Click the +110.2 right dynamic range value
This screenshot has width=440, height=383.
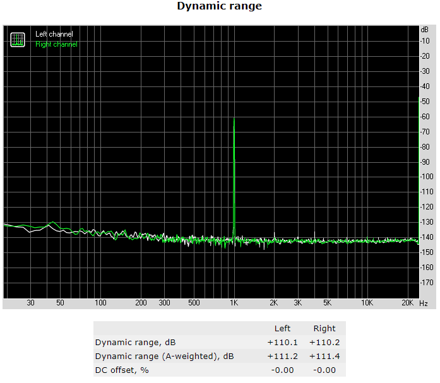[x=324, y=343]
